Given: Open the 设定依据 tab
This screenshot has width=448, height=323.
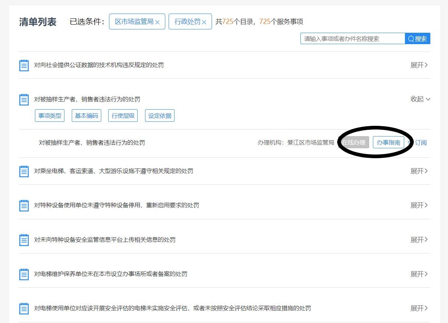Looking at the screenshot, I should click(160, 116).
